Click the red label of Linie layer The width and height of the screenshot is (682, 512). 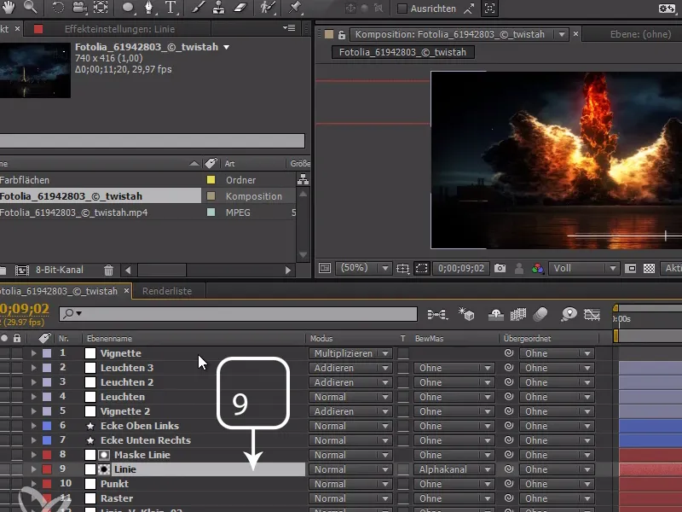pyautogui.click(x=47, y=469)
